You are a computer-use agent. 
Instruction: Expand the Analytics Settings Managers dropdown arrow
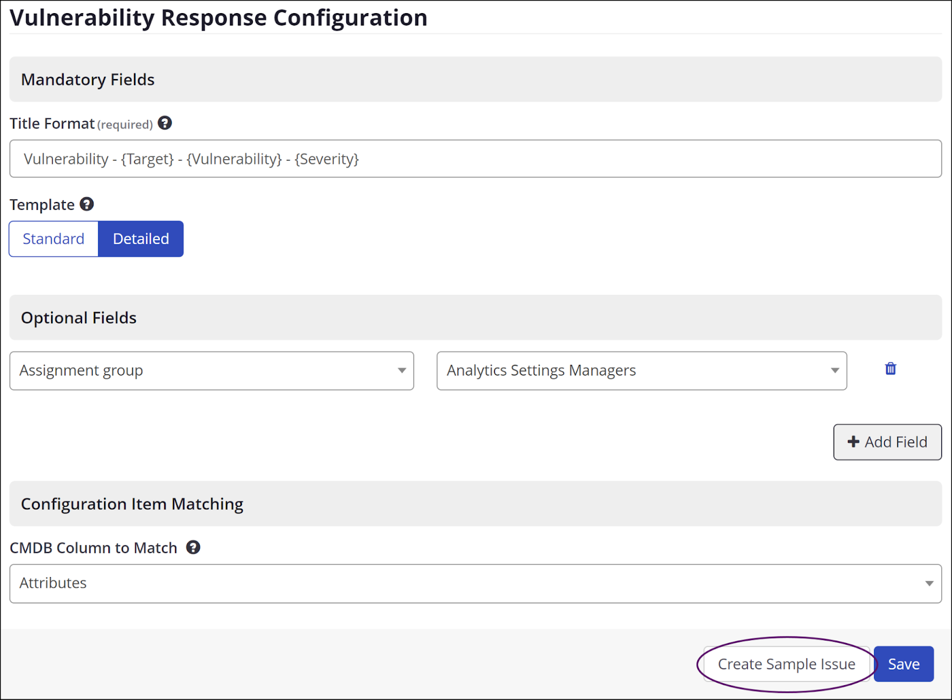pyautogui.click(x=835, y=370)
